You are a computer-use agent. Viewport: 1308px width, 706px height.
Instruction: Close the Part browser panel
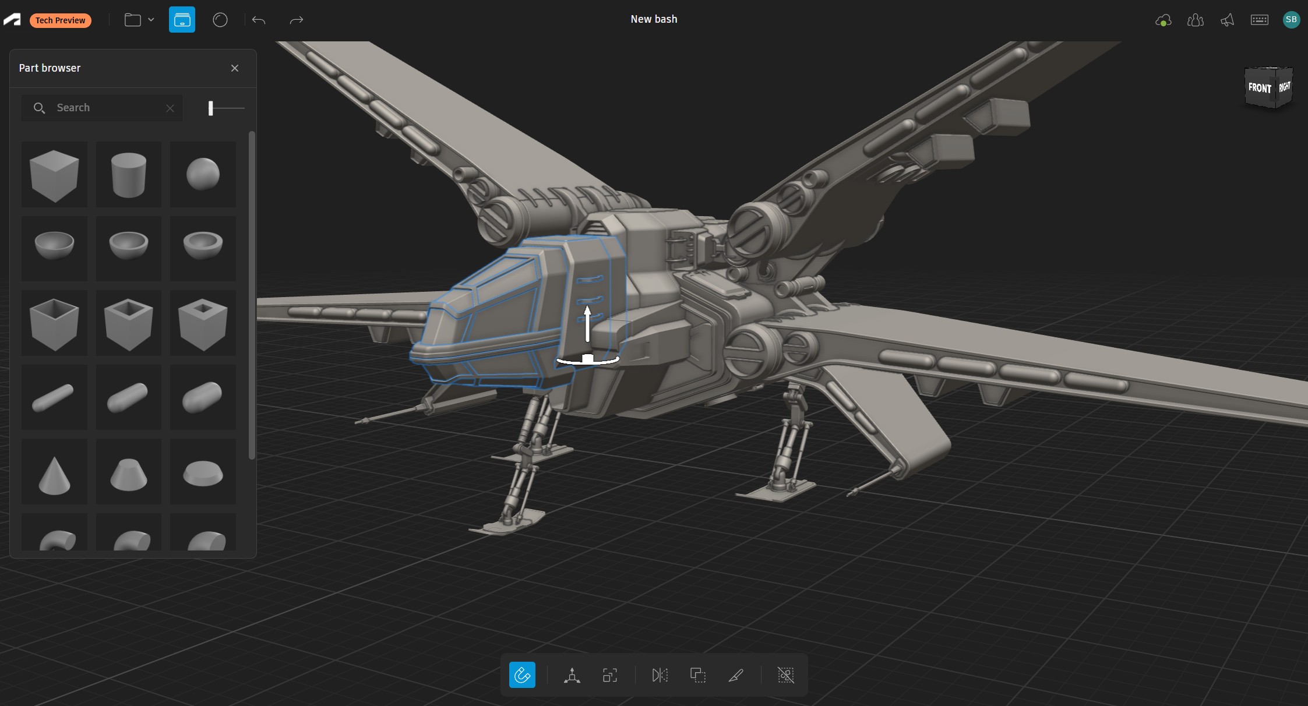[235, 68]
